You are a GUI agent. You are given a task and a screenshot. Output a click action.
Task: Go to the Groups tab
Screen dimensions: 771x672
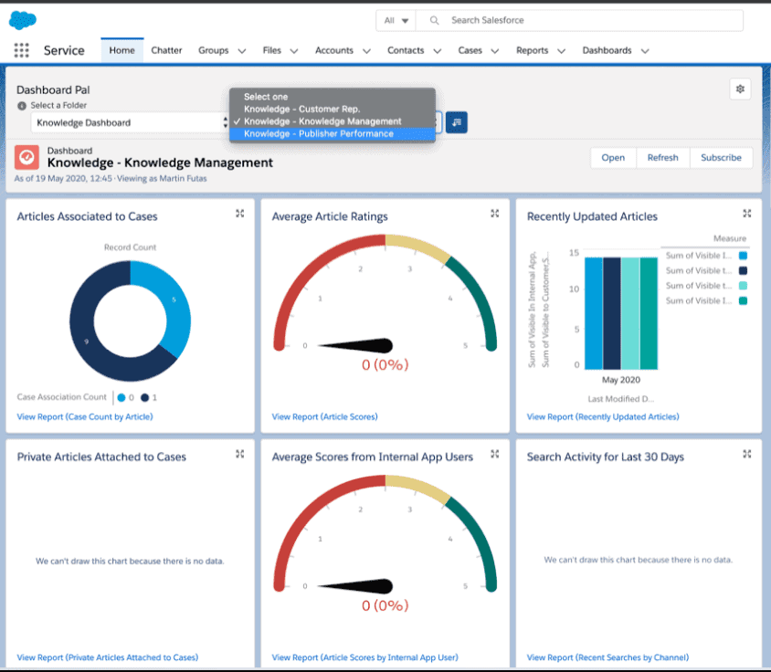coord(214,50)
